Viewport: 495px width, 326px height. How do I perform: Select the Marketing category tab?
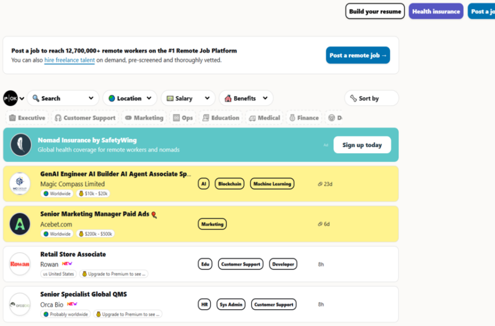144,118
